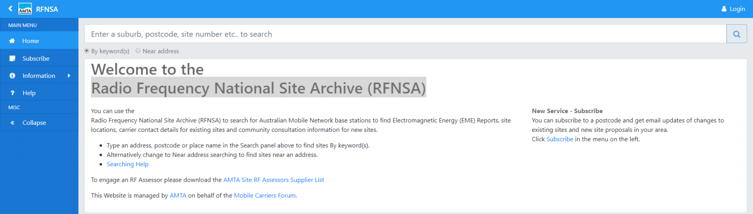
Task: Select the 'Near address' radio button
Action: [138, 51]
